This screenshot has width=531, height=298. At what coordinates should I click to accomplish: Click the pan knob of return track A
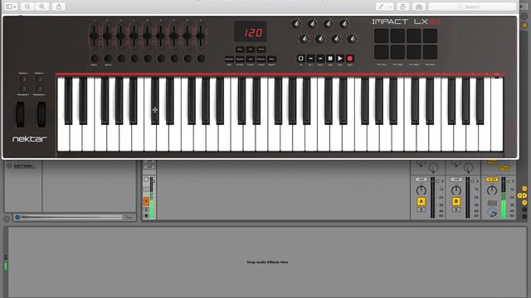click(421, 190)
